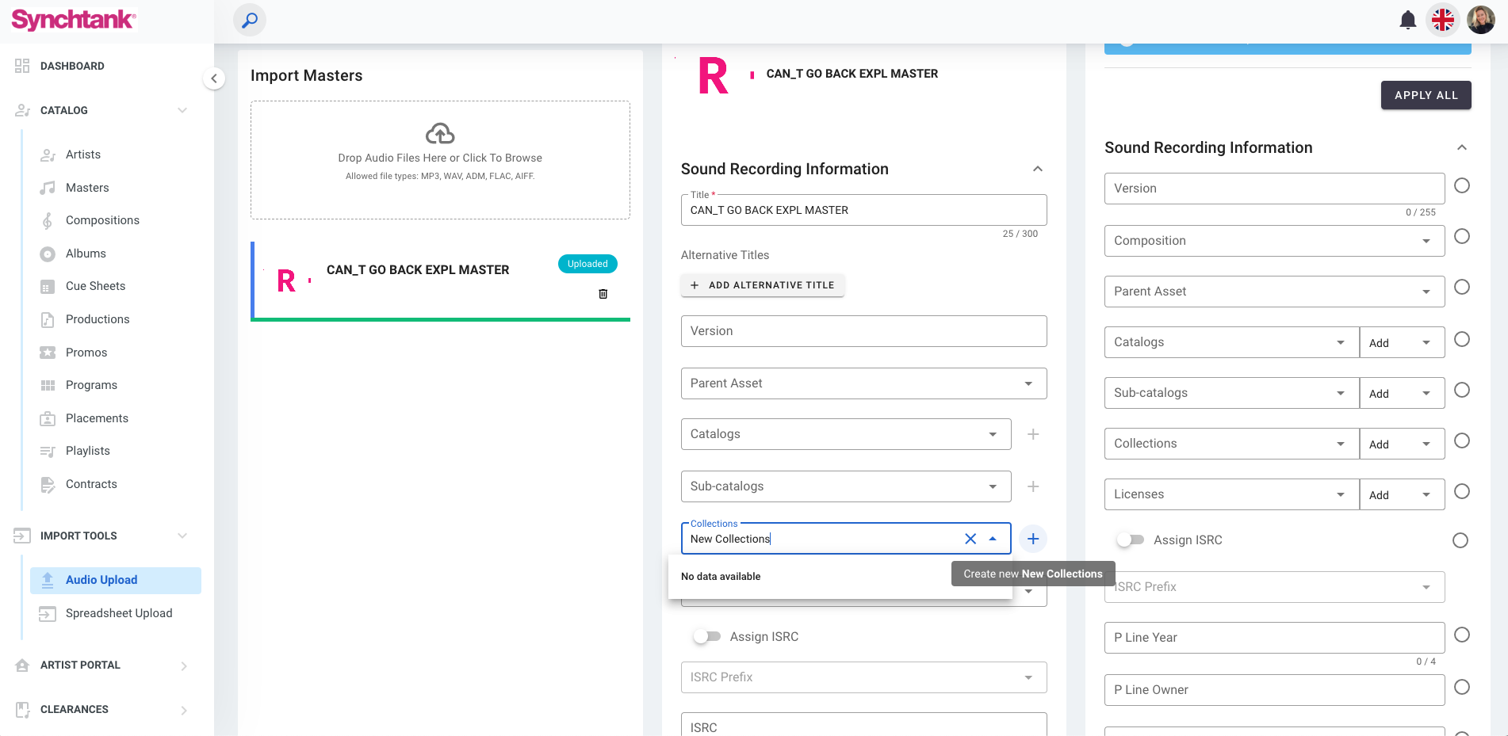Clear the Collections field with X icon
The image size is (1508, 736).
click(x=970, y=539)
